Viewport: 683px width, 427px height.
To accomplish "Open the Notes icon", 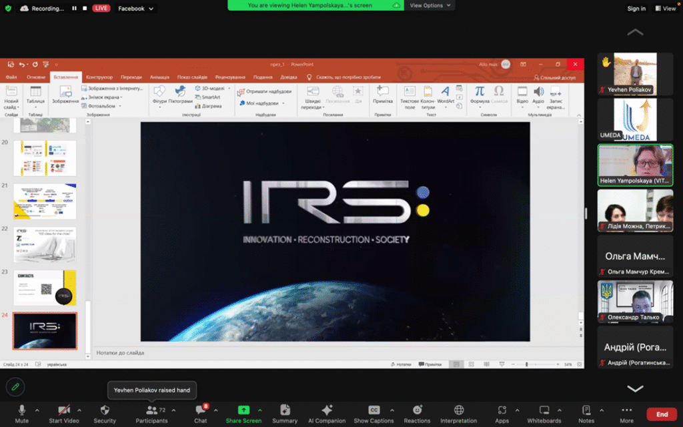I will tap(586, 410).
